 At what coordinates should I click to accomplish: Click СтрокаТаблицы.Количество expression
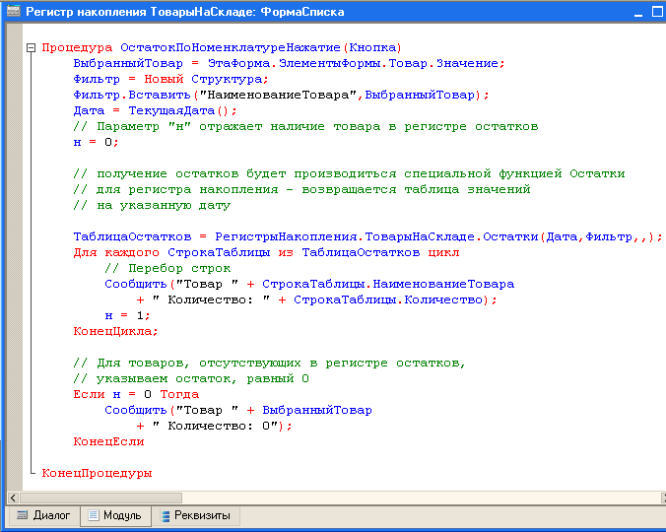388,299
